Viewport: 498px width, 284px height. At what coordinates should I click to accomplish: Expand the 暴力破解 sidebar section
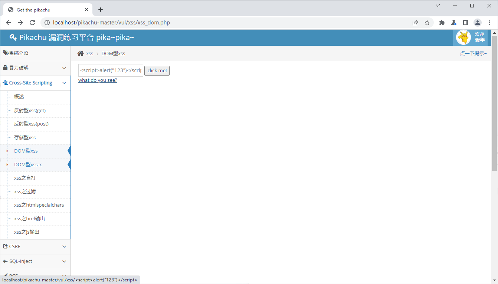click(x=35, y=68)
